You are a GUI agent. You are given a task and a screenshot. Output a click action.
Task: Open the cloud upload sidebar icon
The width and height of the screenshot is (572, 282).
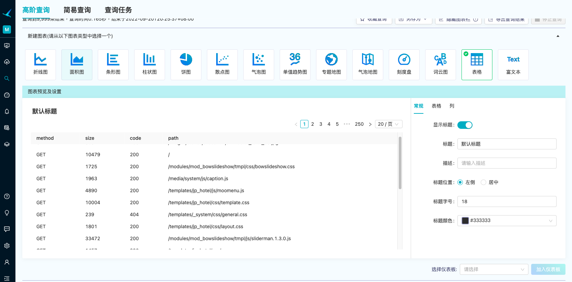pos(7,62)
